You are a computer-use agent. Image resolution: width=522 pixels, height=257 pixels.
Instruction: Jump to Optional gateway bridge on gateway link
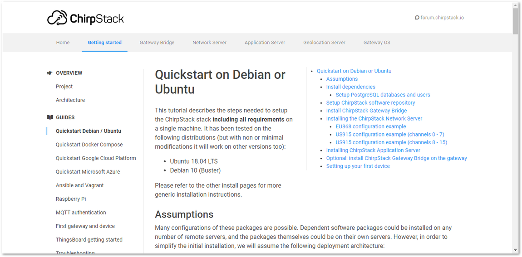[397, 158]
